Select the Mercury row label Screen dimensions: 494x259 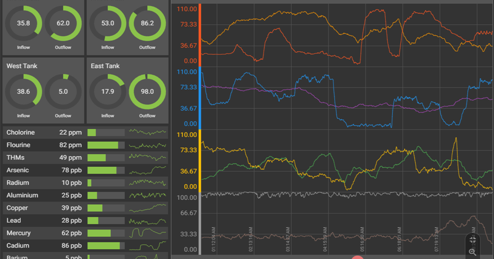coord(19,233)
